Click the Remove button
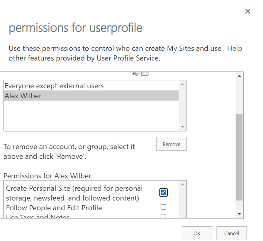This screenshot has height=241, width=263. click(171, 144)
